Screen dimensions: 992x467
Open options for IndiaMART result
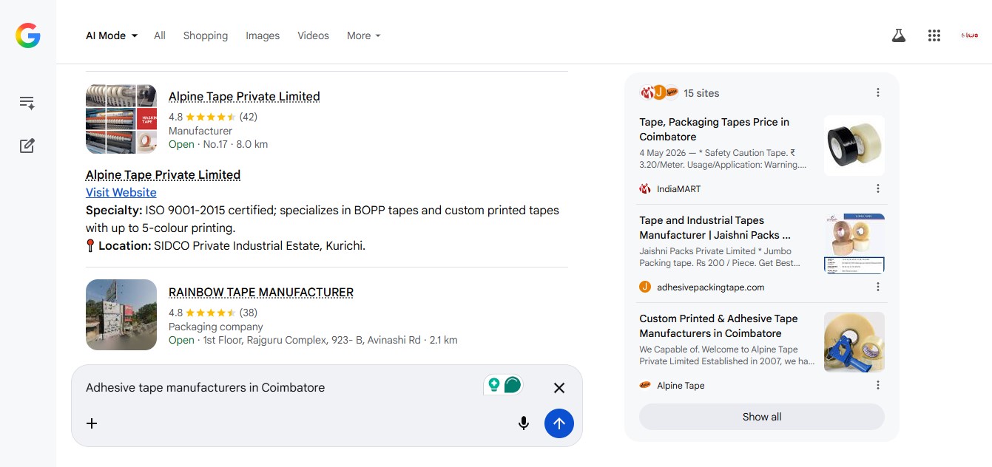tap(878, 188)
